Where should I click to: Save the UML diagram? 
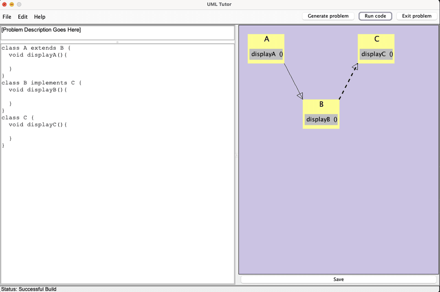[x=339, y=279]
